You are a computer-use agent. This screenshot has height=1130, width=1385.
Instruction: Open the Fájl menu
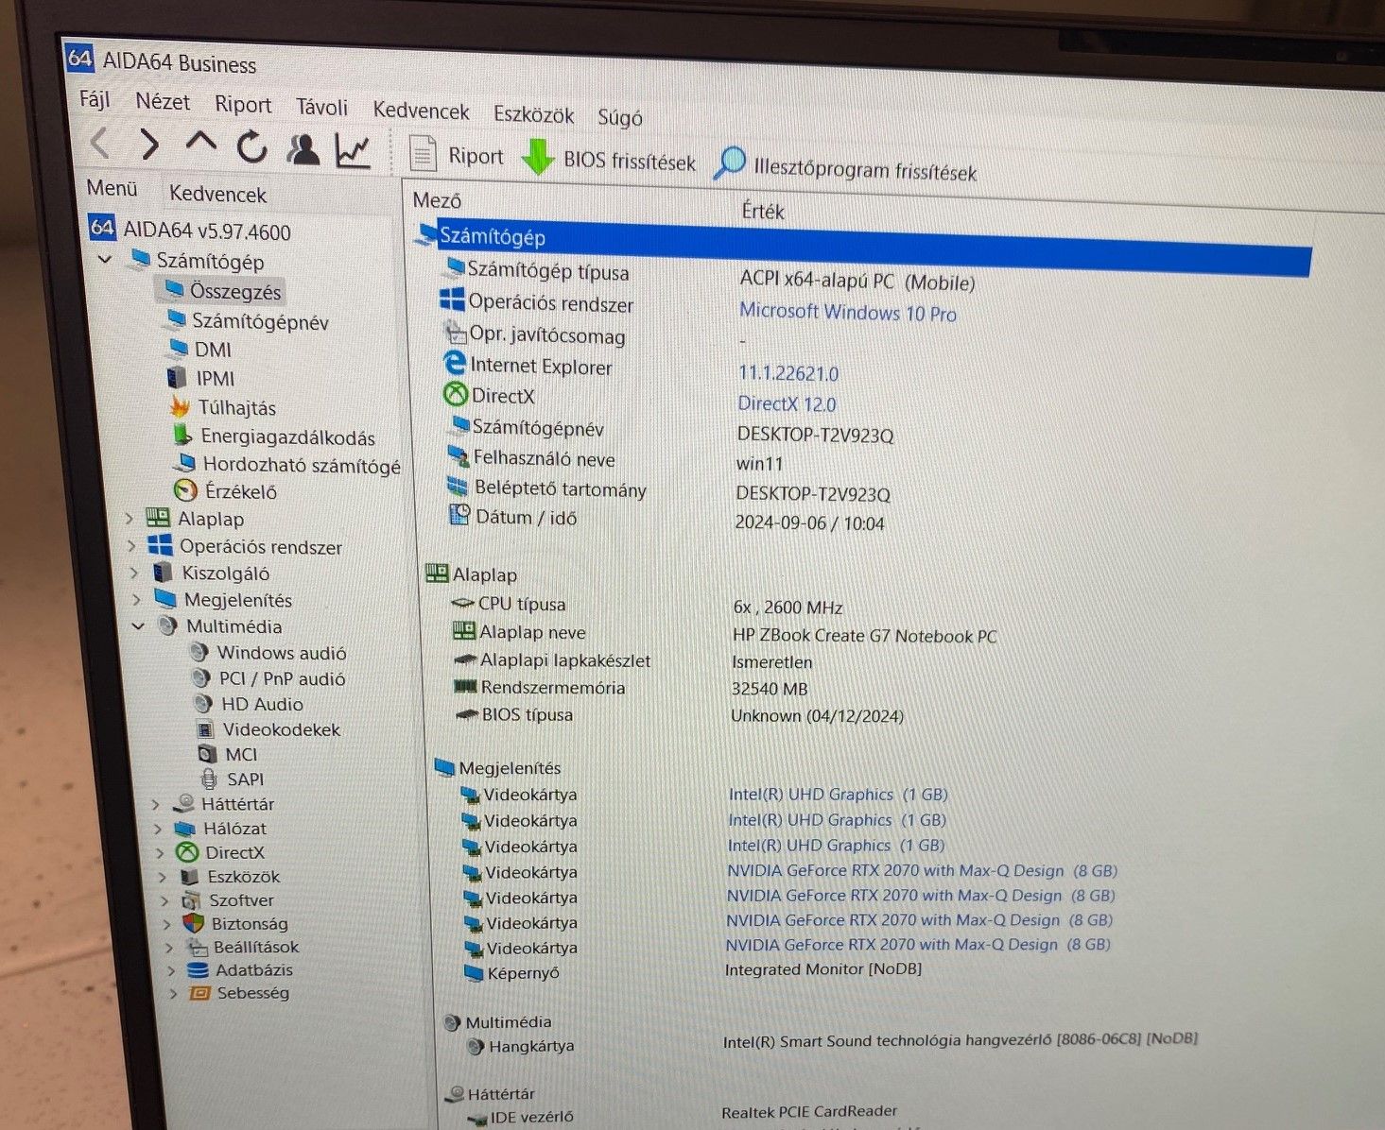(95, 99)
